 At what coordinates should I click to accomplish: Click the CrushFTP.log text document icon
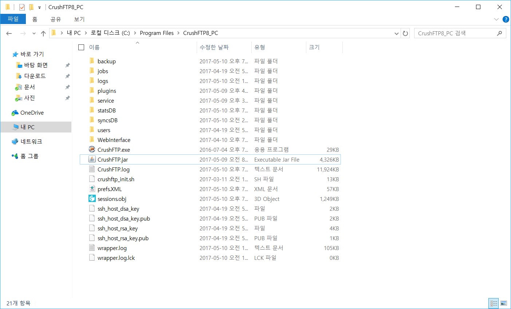click(92, 169)
